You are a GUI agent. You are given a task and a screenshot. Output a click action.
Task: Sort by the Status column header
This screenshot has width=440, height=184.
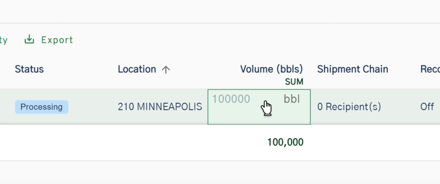[29, 69]
